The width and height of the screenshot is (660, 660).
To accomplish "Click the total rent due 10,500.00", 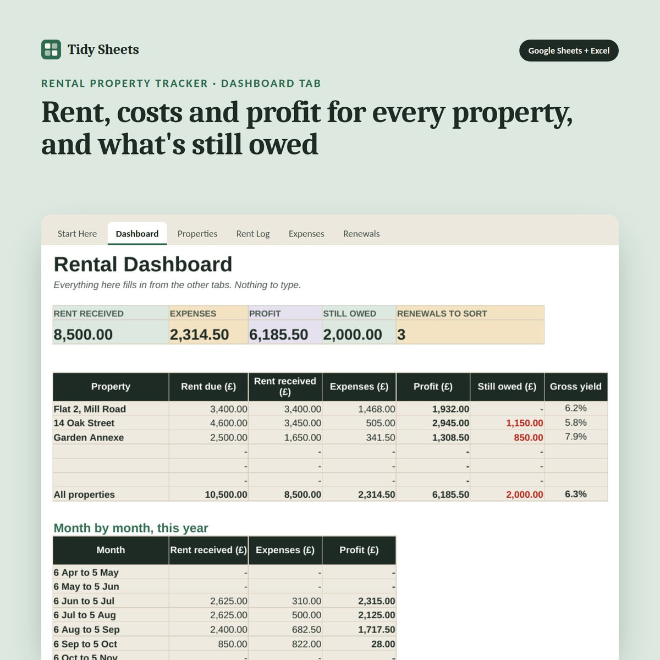I will (x=226, y=494).
